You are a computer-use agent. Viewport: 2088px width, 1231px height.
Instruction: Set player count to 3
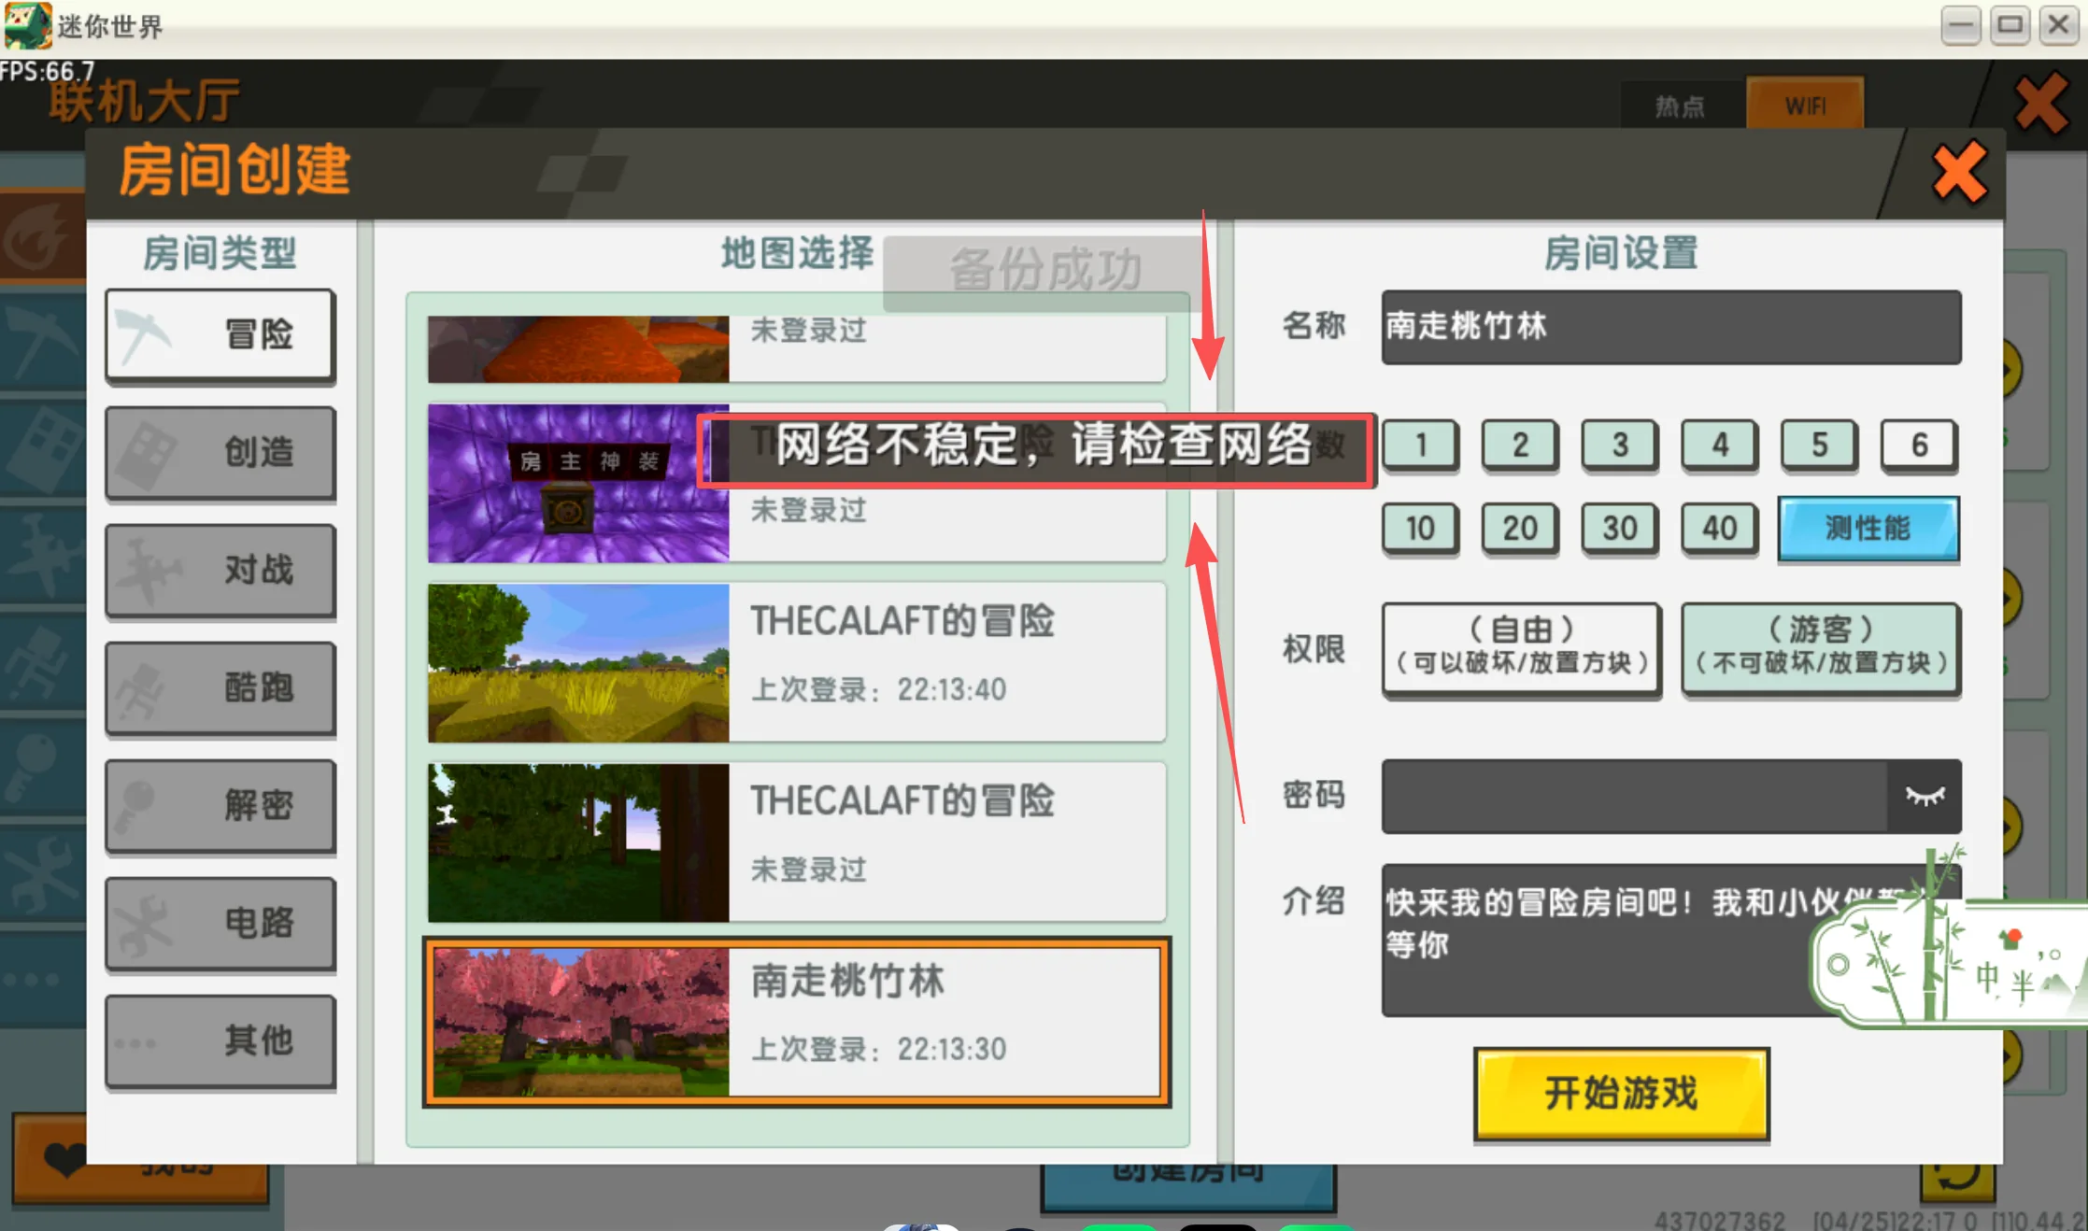point(1620,445)
